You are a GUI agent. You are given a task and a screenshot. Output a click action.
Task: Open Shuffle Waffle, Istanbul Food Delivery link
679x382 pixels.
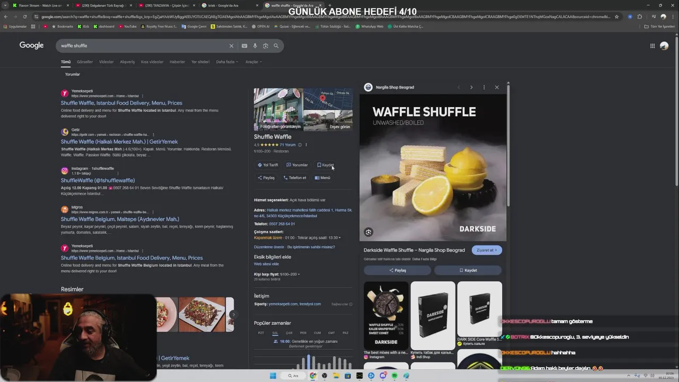pyautogui.click(x=121, y=103)
